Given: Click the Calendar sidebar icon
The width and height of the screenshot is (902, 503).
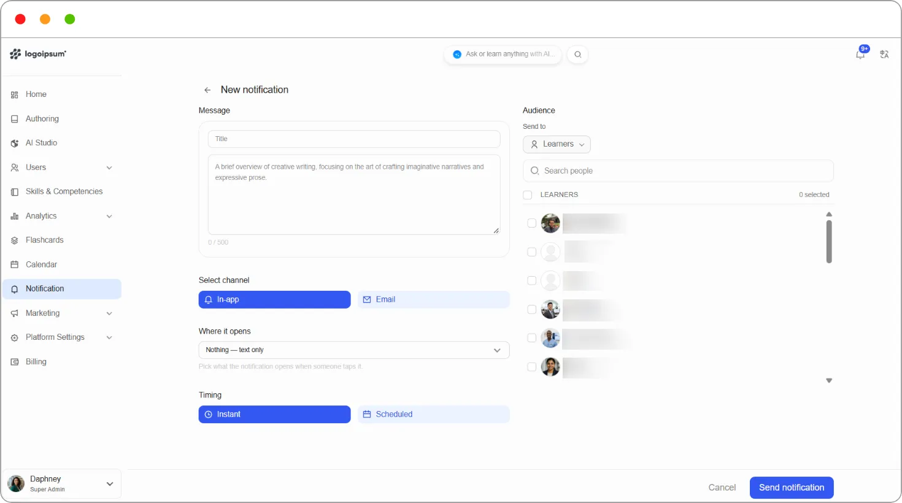Looking at the screenshot, I should 15,265.
